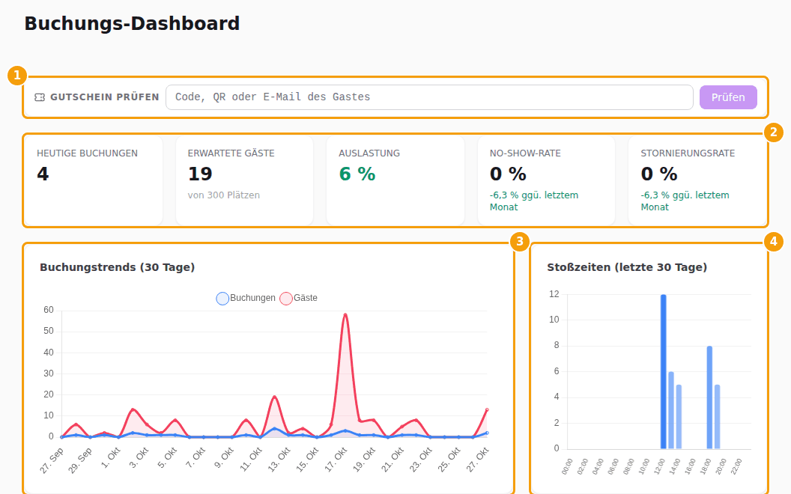Click the 18:00 bar in Stoßzeiten chart
Image resolution: width=791 pixels, height=494 pixels.
pos(710,397)
